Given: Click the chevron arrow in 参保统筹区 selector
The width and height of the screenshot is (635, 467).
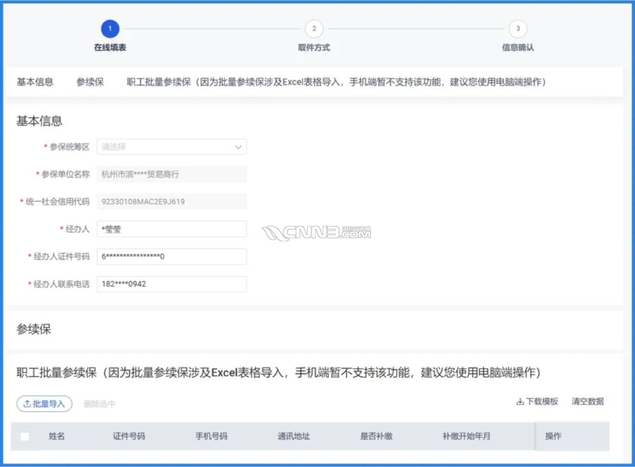Looking at the screenshot, I should tap(238, 147).
